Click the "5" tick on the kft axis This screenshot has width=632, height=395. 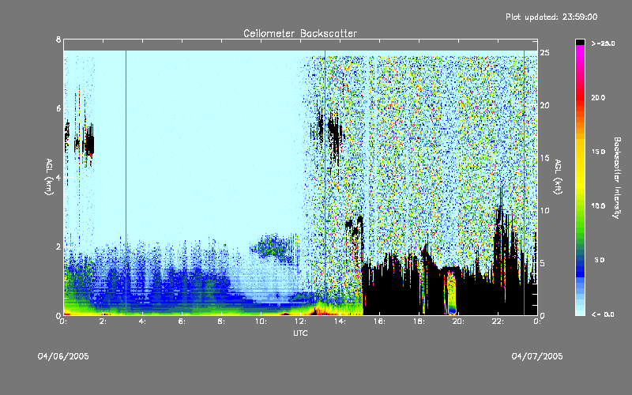coord(543,263)
